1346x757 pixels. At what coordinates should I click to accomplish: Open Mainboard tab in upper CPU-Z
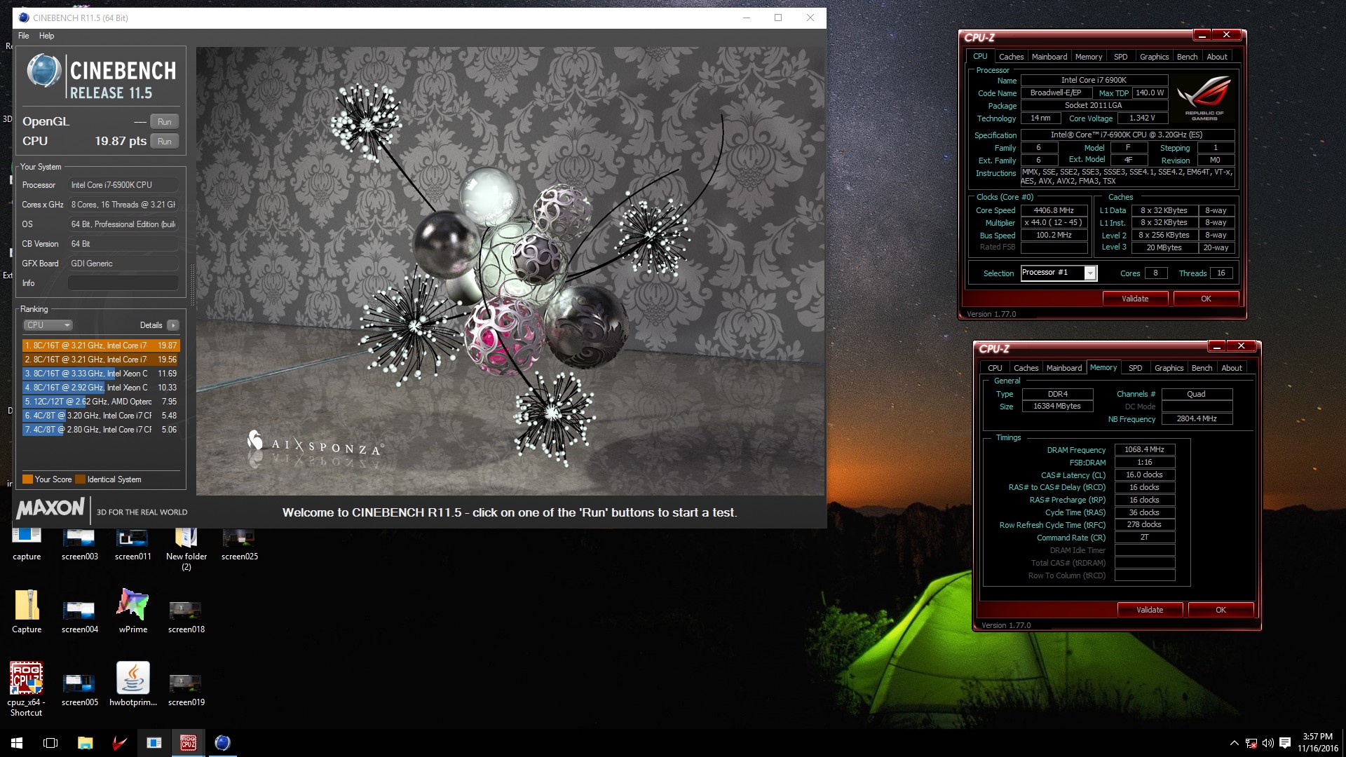pos(1049,57)
